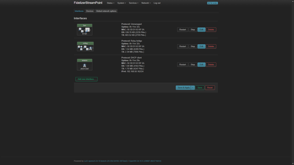
Task: Stop the lan interface
Action: (x=193, y=30)
